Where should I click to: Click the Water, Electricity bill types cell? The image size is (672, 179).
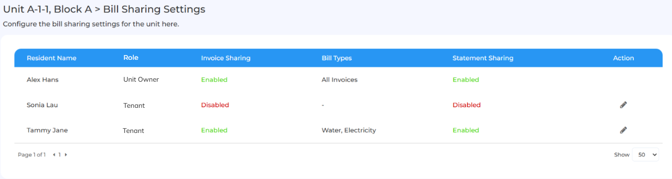349,130
